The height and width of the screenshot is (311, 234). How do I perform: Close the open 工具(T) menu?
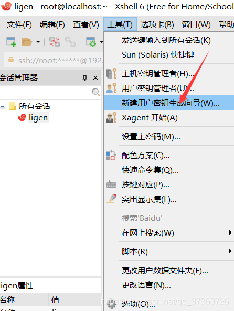click(120, 25)
